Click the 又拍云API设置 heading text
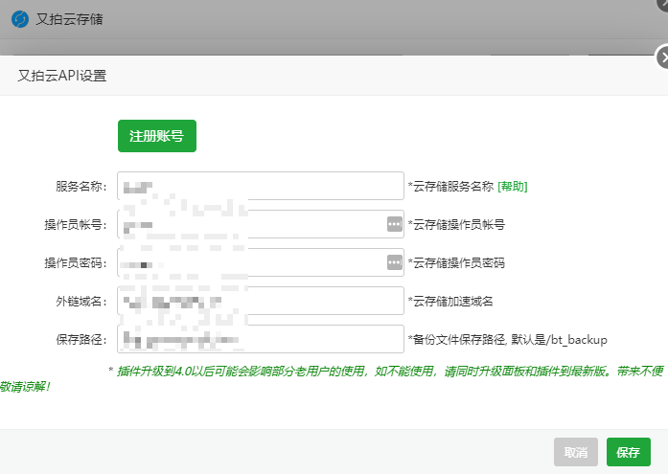 click(x=62, y=76)
